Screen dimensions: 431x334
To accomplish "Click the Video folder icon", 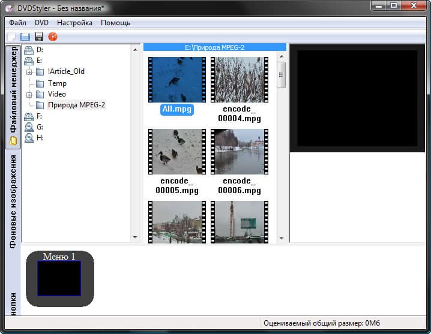I will [x=40, y=95].
